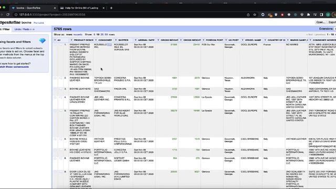Switch to Help for Online Bill of Lading tab
Screen dimensions: 336x189
pos(82,8)
